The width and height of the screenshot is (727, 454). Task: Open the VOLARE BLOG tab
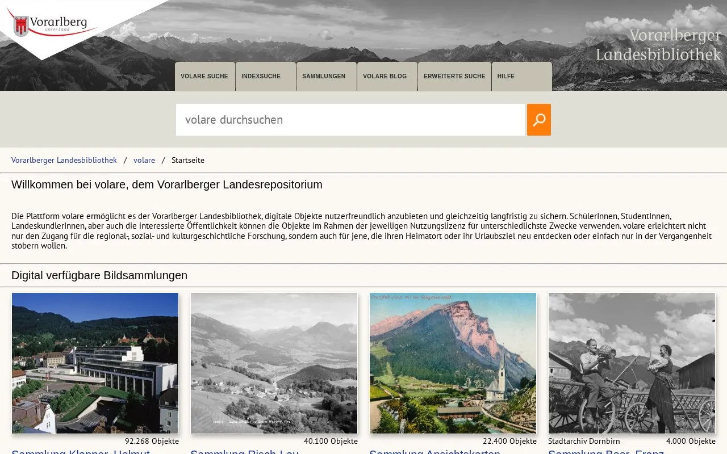[387, 76]
